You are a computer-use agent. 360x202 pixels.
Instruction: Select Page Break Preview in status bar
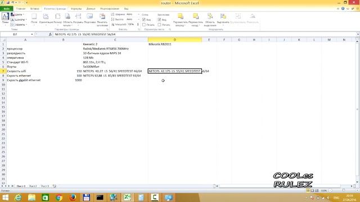pos(317,191)
